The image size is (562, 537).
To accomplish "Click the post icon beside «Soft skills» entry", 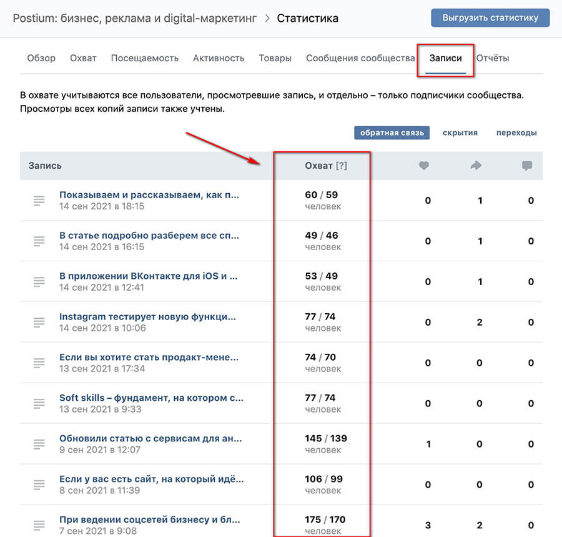I will (x=39, y=403).
